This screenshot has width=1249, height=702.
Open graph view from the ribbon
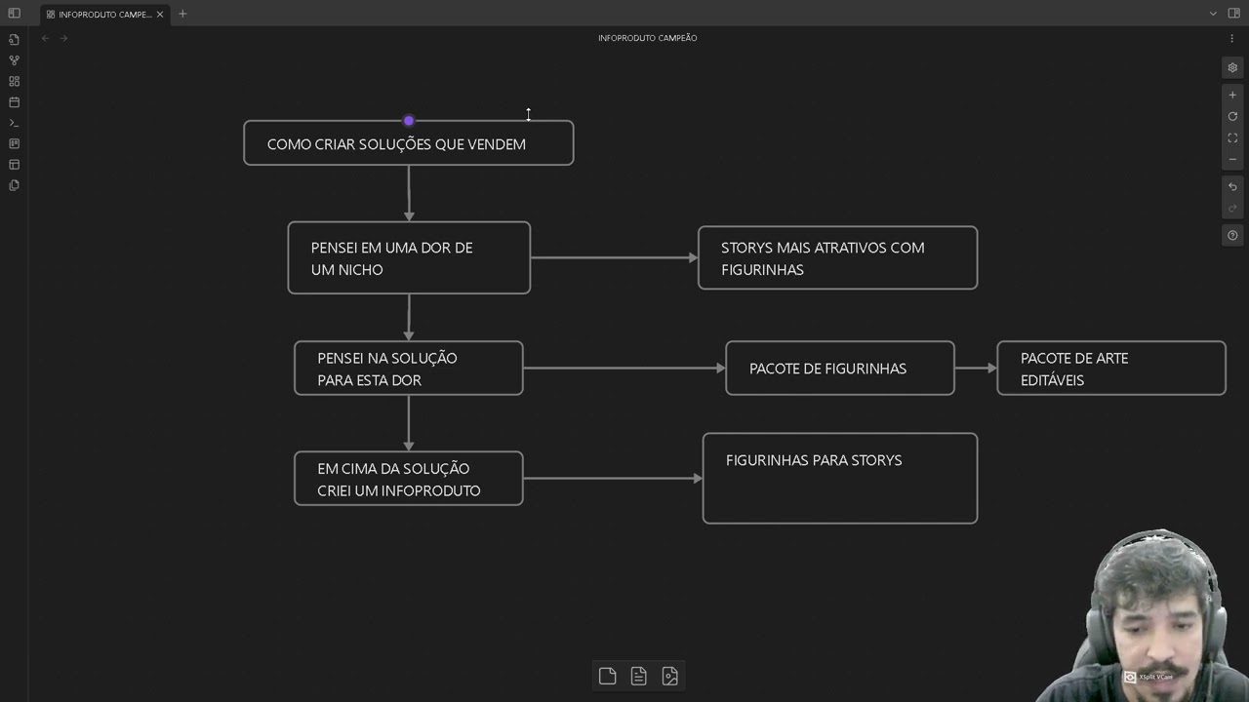pos(14,60)
